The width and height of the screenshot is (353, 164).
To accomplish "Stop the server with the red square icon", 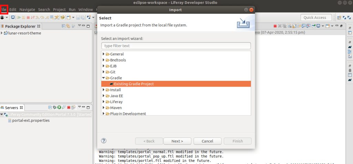I will (x=69, y=108).
